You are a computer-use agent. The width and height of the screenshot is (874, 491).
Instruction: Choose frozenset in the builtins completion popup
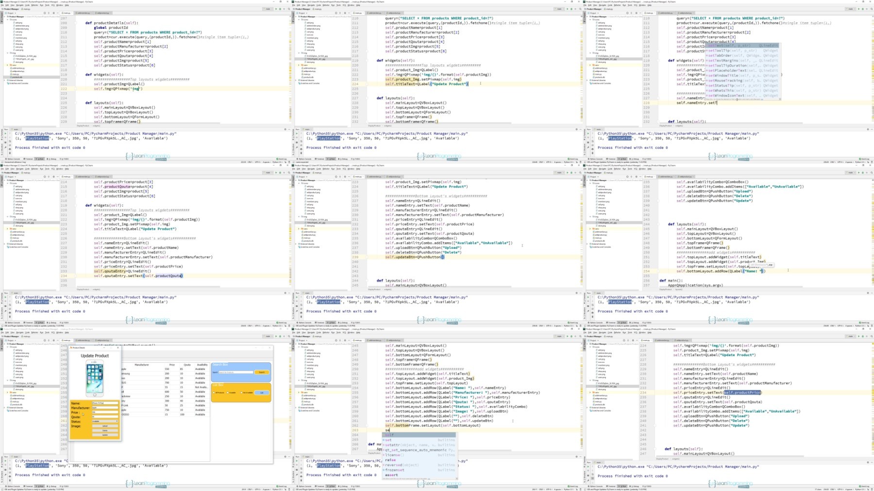click(419, 470)
